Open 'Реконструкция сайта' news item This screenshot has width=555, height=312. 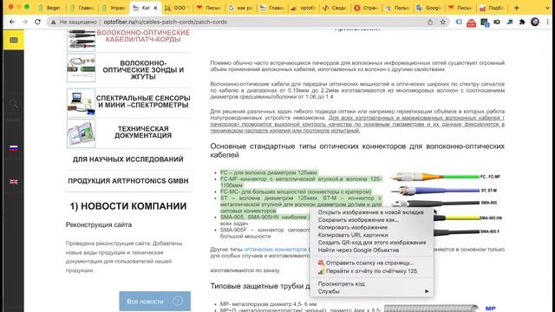(99, 224)
